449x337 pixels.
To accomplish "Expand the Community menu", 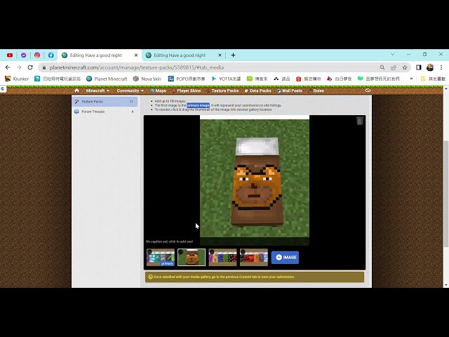I will point(130,91).
